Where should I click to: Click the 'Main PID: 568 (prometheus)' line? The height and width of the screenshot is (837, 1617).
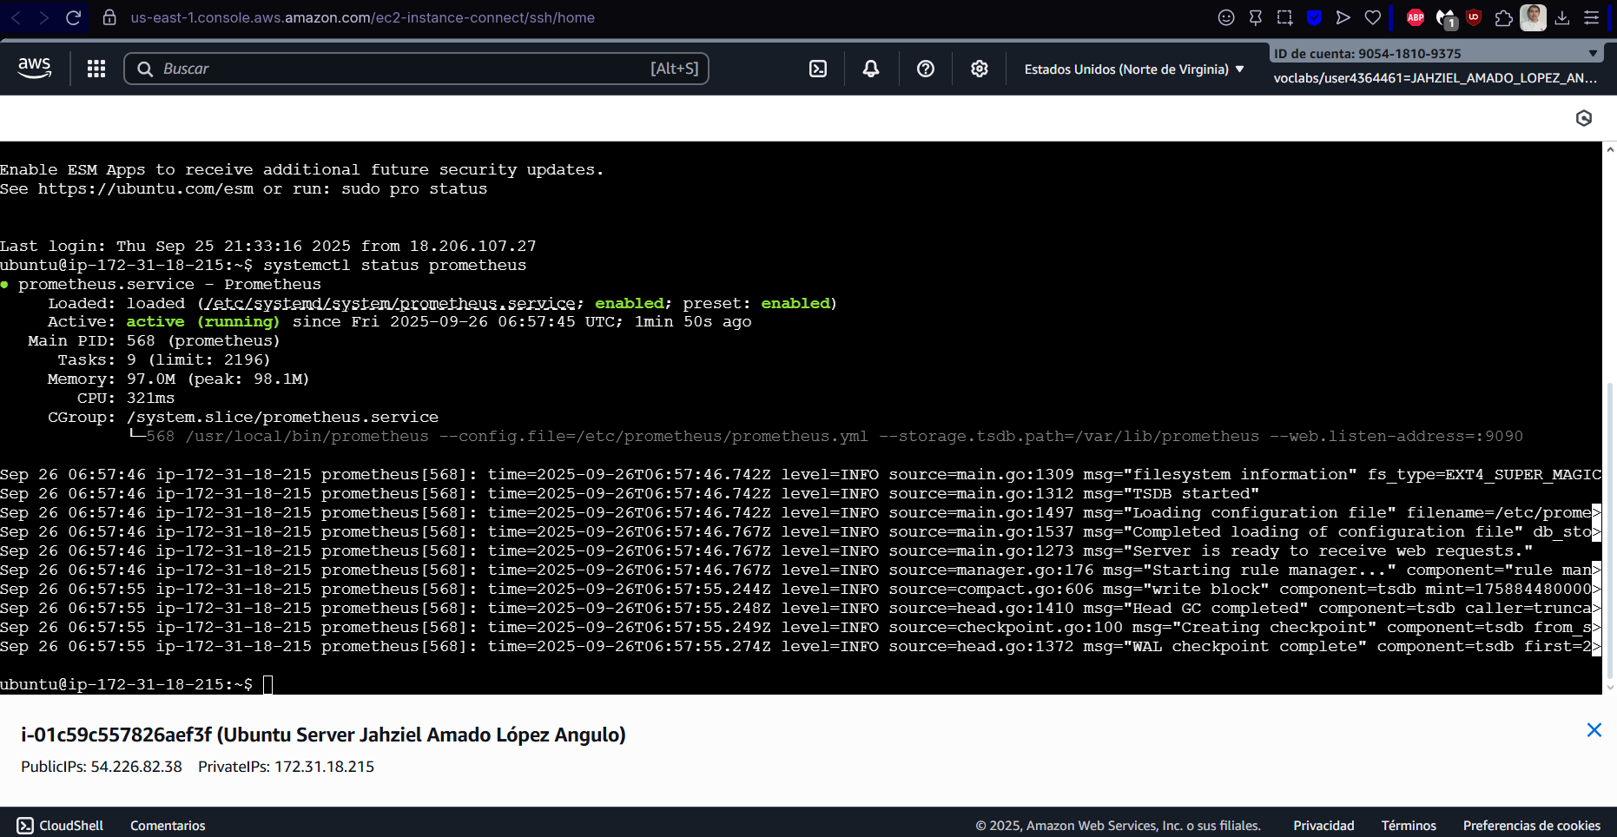pyautogui.click(x=154, y=341)
